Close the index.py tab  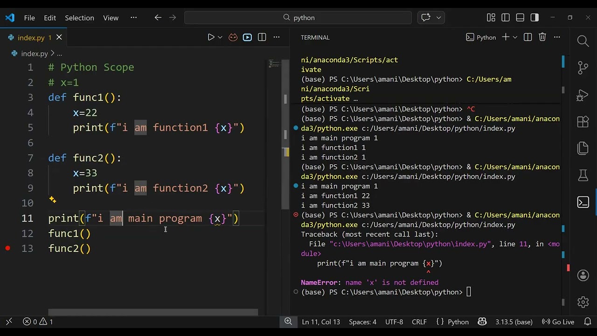point(59,37)
